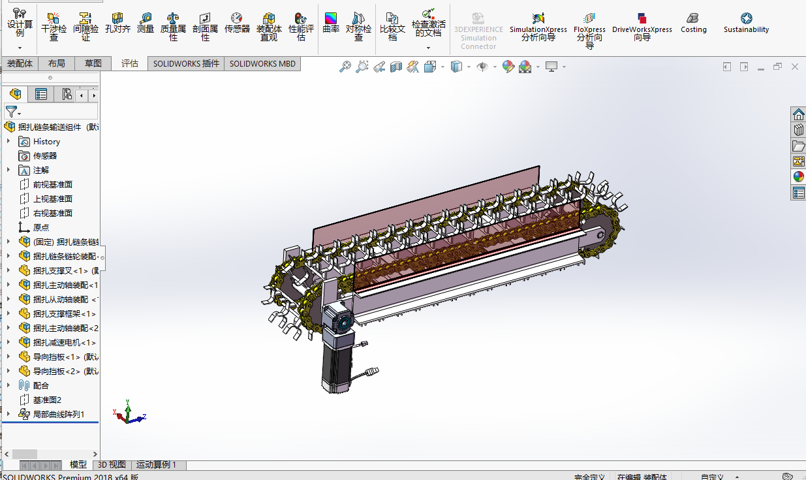Switch to the 运动算例 1 tab
This screenshot has height=480, width=806.
pyautogui.click(x=157, y=465)
